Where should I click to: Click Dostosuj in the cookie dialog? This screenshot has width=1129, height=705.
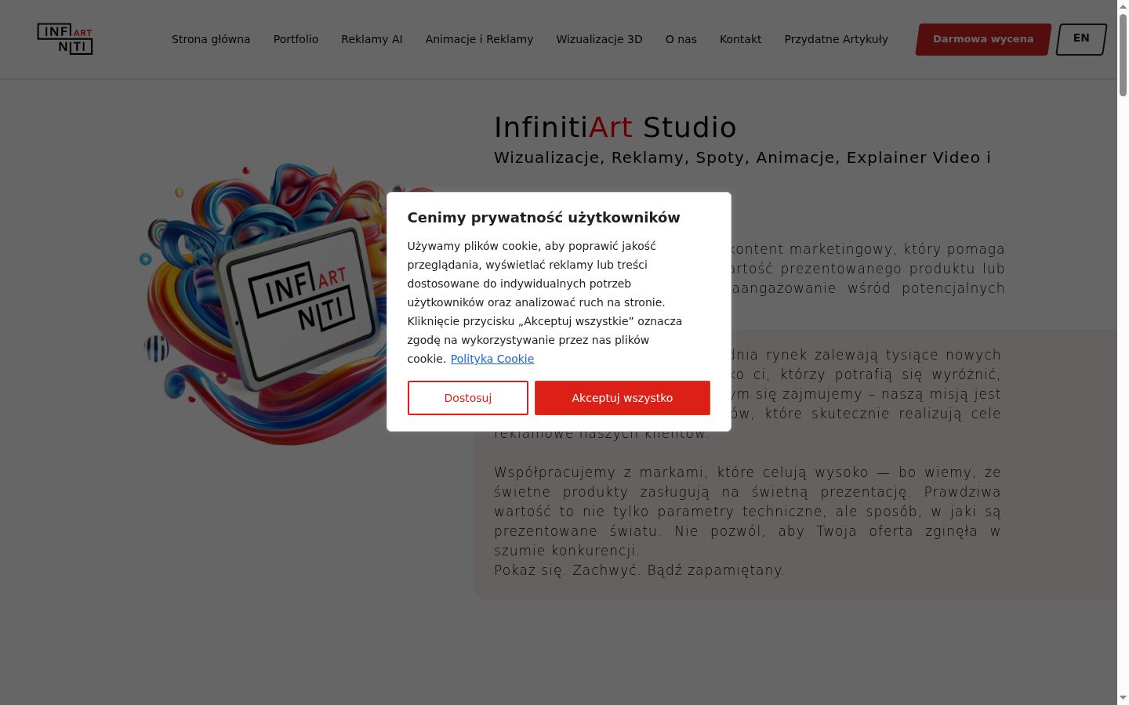(468, 398)
